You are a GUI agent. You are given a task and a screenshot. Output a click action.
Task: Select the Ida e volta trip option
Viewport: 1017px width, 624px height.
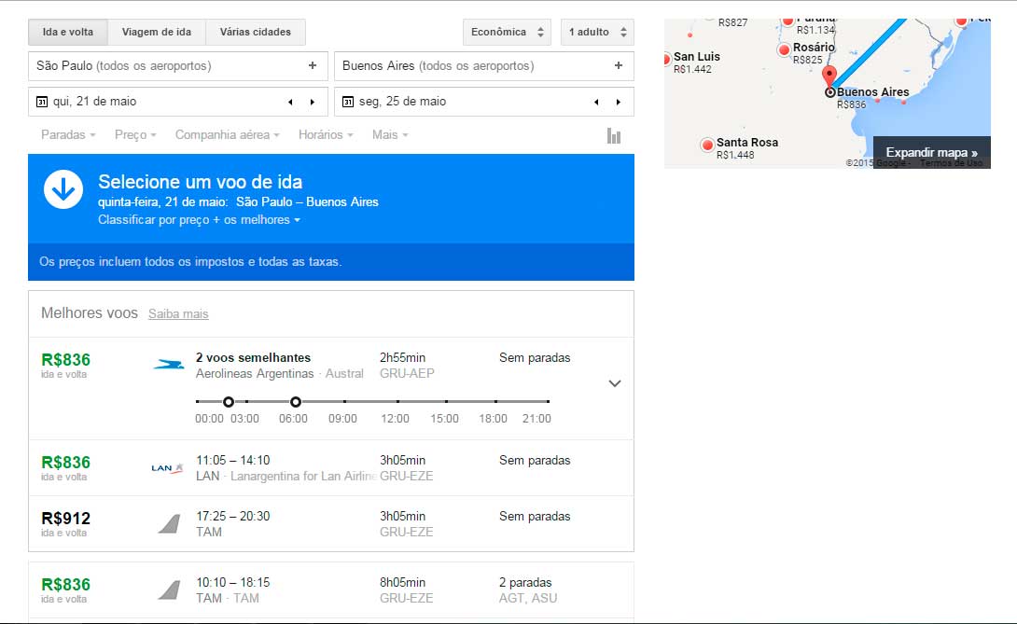[x=67, y=31]
